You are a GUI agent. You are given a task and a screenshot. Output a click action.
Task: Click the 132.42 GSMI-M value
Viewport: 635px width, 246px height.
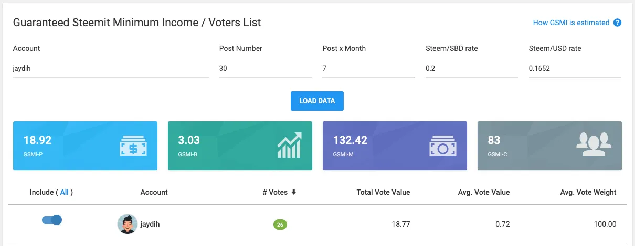point(350,140)
